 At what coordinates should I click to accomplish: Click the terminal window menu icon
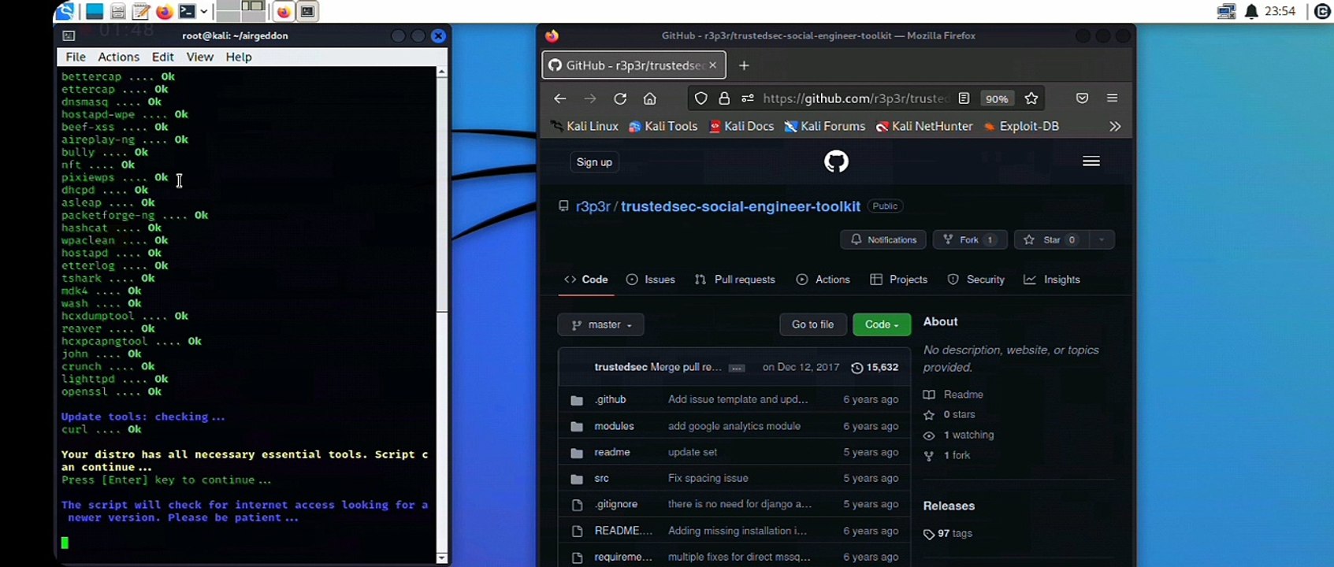69,35
